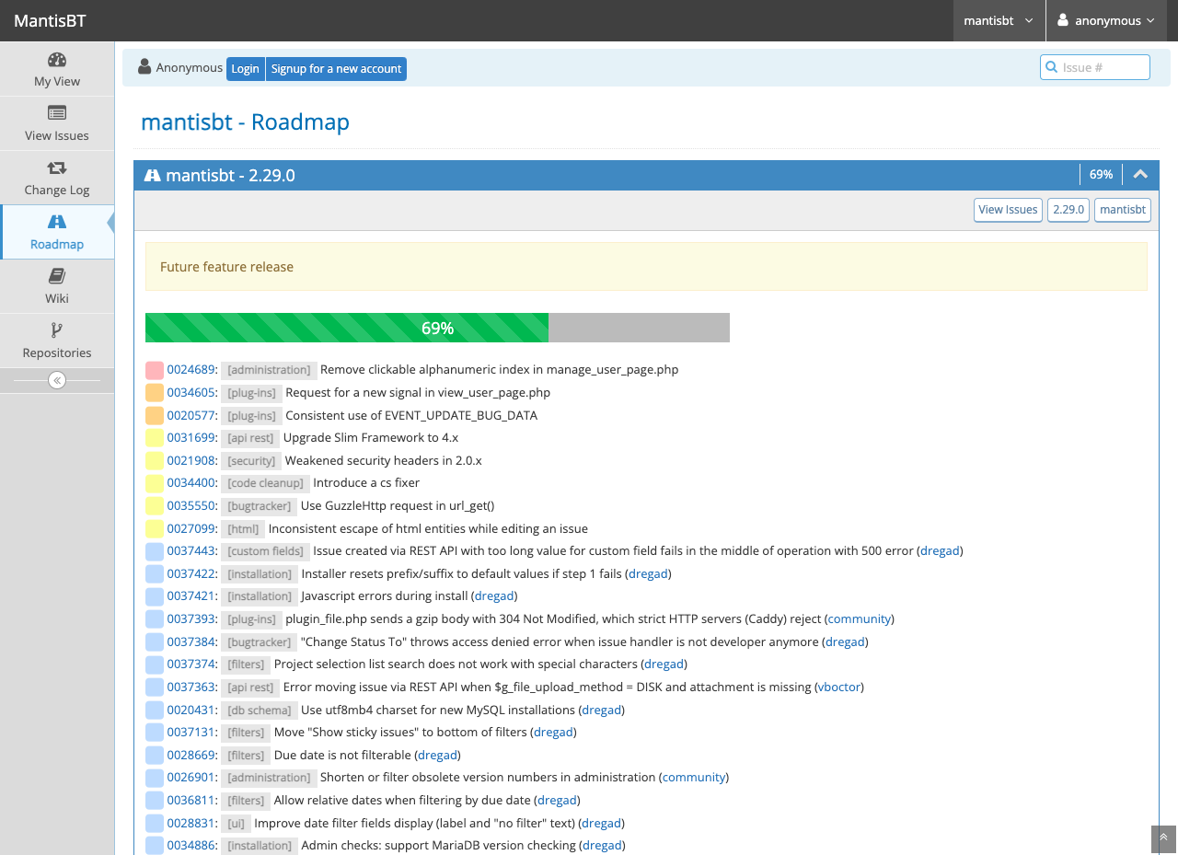The image size is (1178, 855).
Task: Click the 69% progress bar
Action: click(437, 328)
